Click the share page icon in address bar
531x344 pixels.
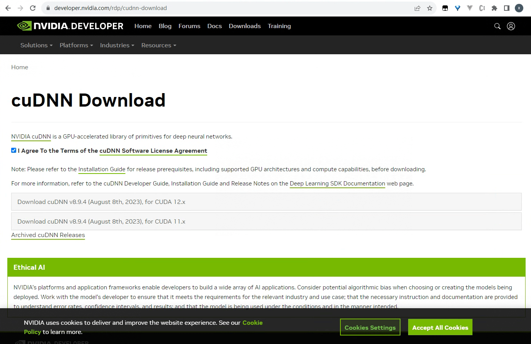(417, 8)
